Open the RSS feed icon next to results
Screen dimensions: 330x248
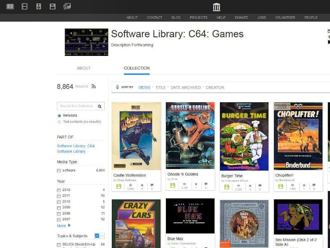tap(94, 86)
